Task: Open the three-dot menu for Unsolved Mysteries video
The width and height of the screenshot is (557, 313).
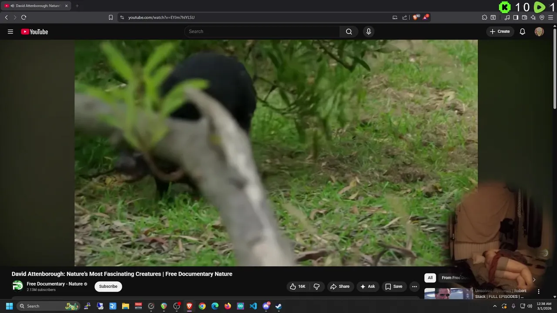Action: (x=539, y=292)
